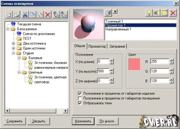Screen dimensions: 180x129
Task: Collapse the Цветные folder node
Action: tap(19, 72)
